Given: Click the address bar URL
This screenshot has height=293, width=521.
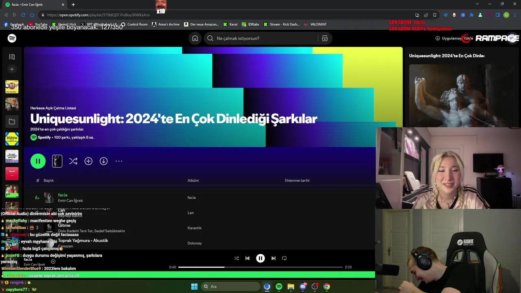Looking at the screenshot, I should [x=99, y=15].
